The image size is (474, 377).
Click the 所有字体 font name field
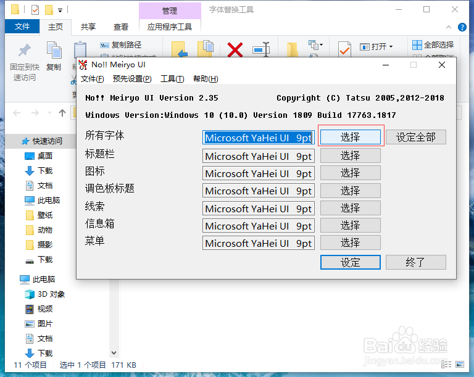(x=259, y=138)
